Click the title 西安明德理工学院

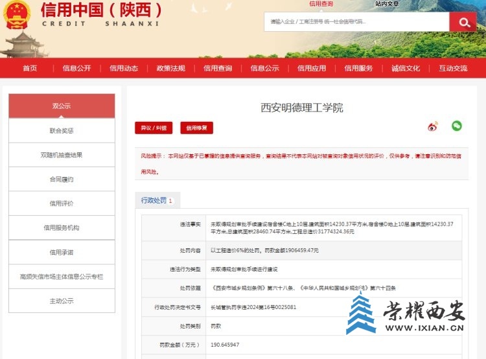tap(302, 108)
